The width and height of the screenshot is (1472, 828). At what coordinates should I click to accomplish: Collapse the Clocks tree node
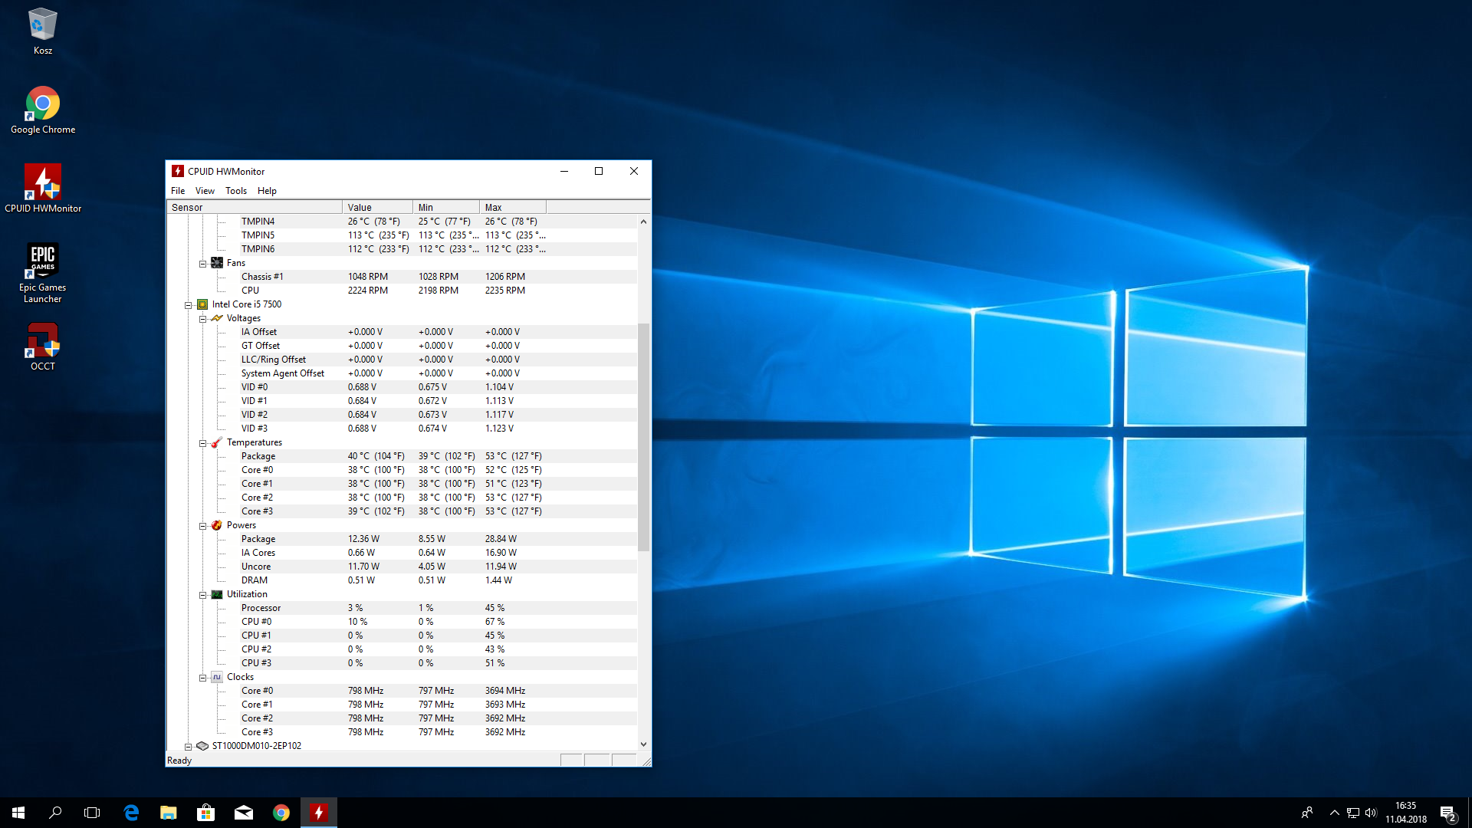(x=203, y=678)
